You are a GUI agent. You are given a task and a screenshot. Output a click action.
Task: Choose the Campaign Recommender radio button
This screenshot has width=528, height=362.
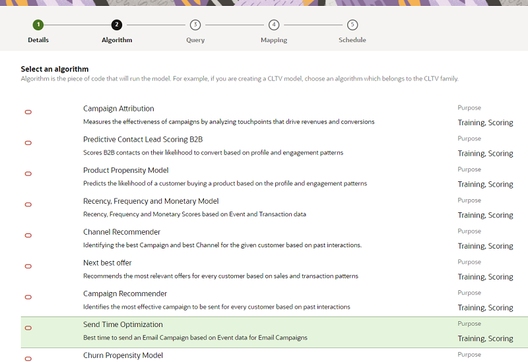28,297
